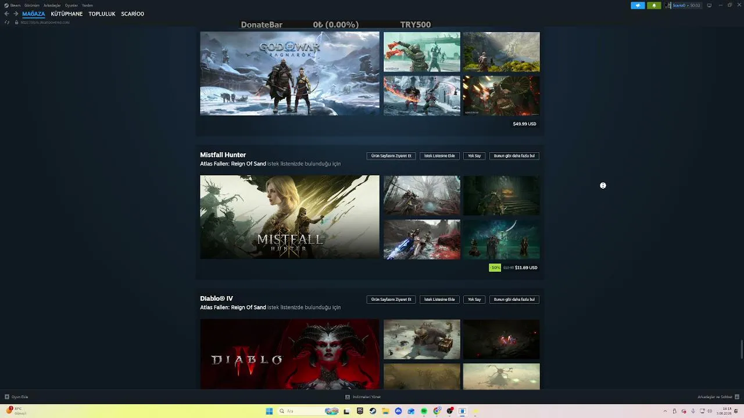Open Epic Games Launcher from the taskbar
The height and width of the screenshot is (418, 744).
360,411
